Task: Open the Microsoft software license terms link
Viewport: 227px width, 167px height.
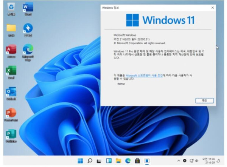Action: [x=144, y=75]
